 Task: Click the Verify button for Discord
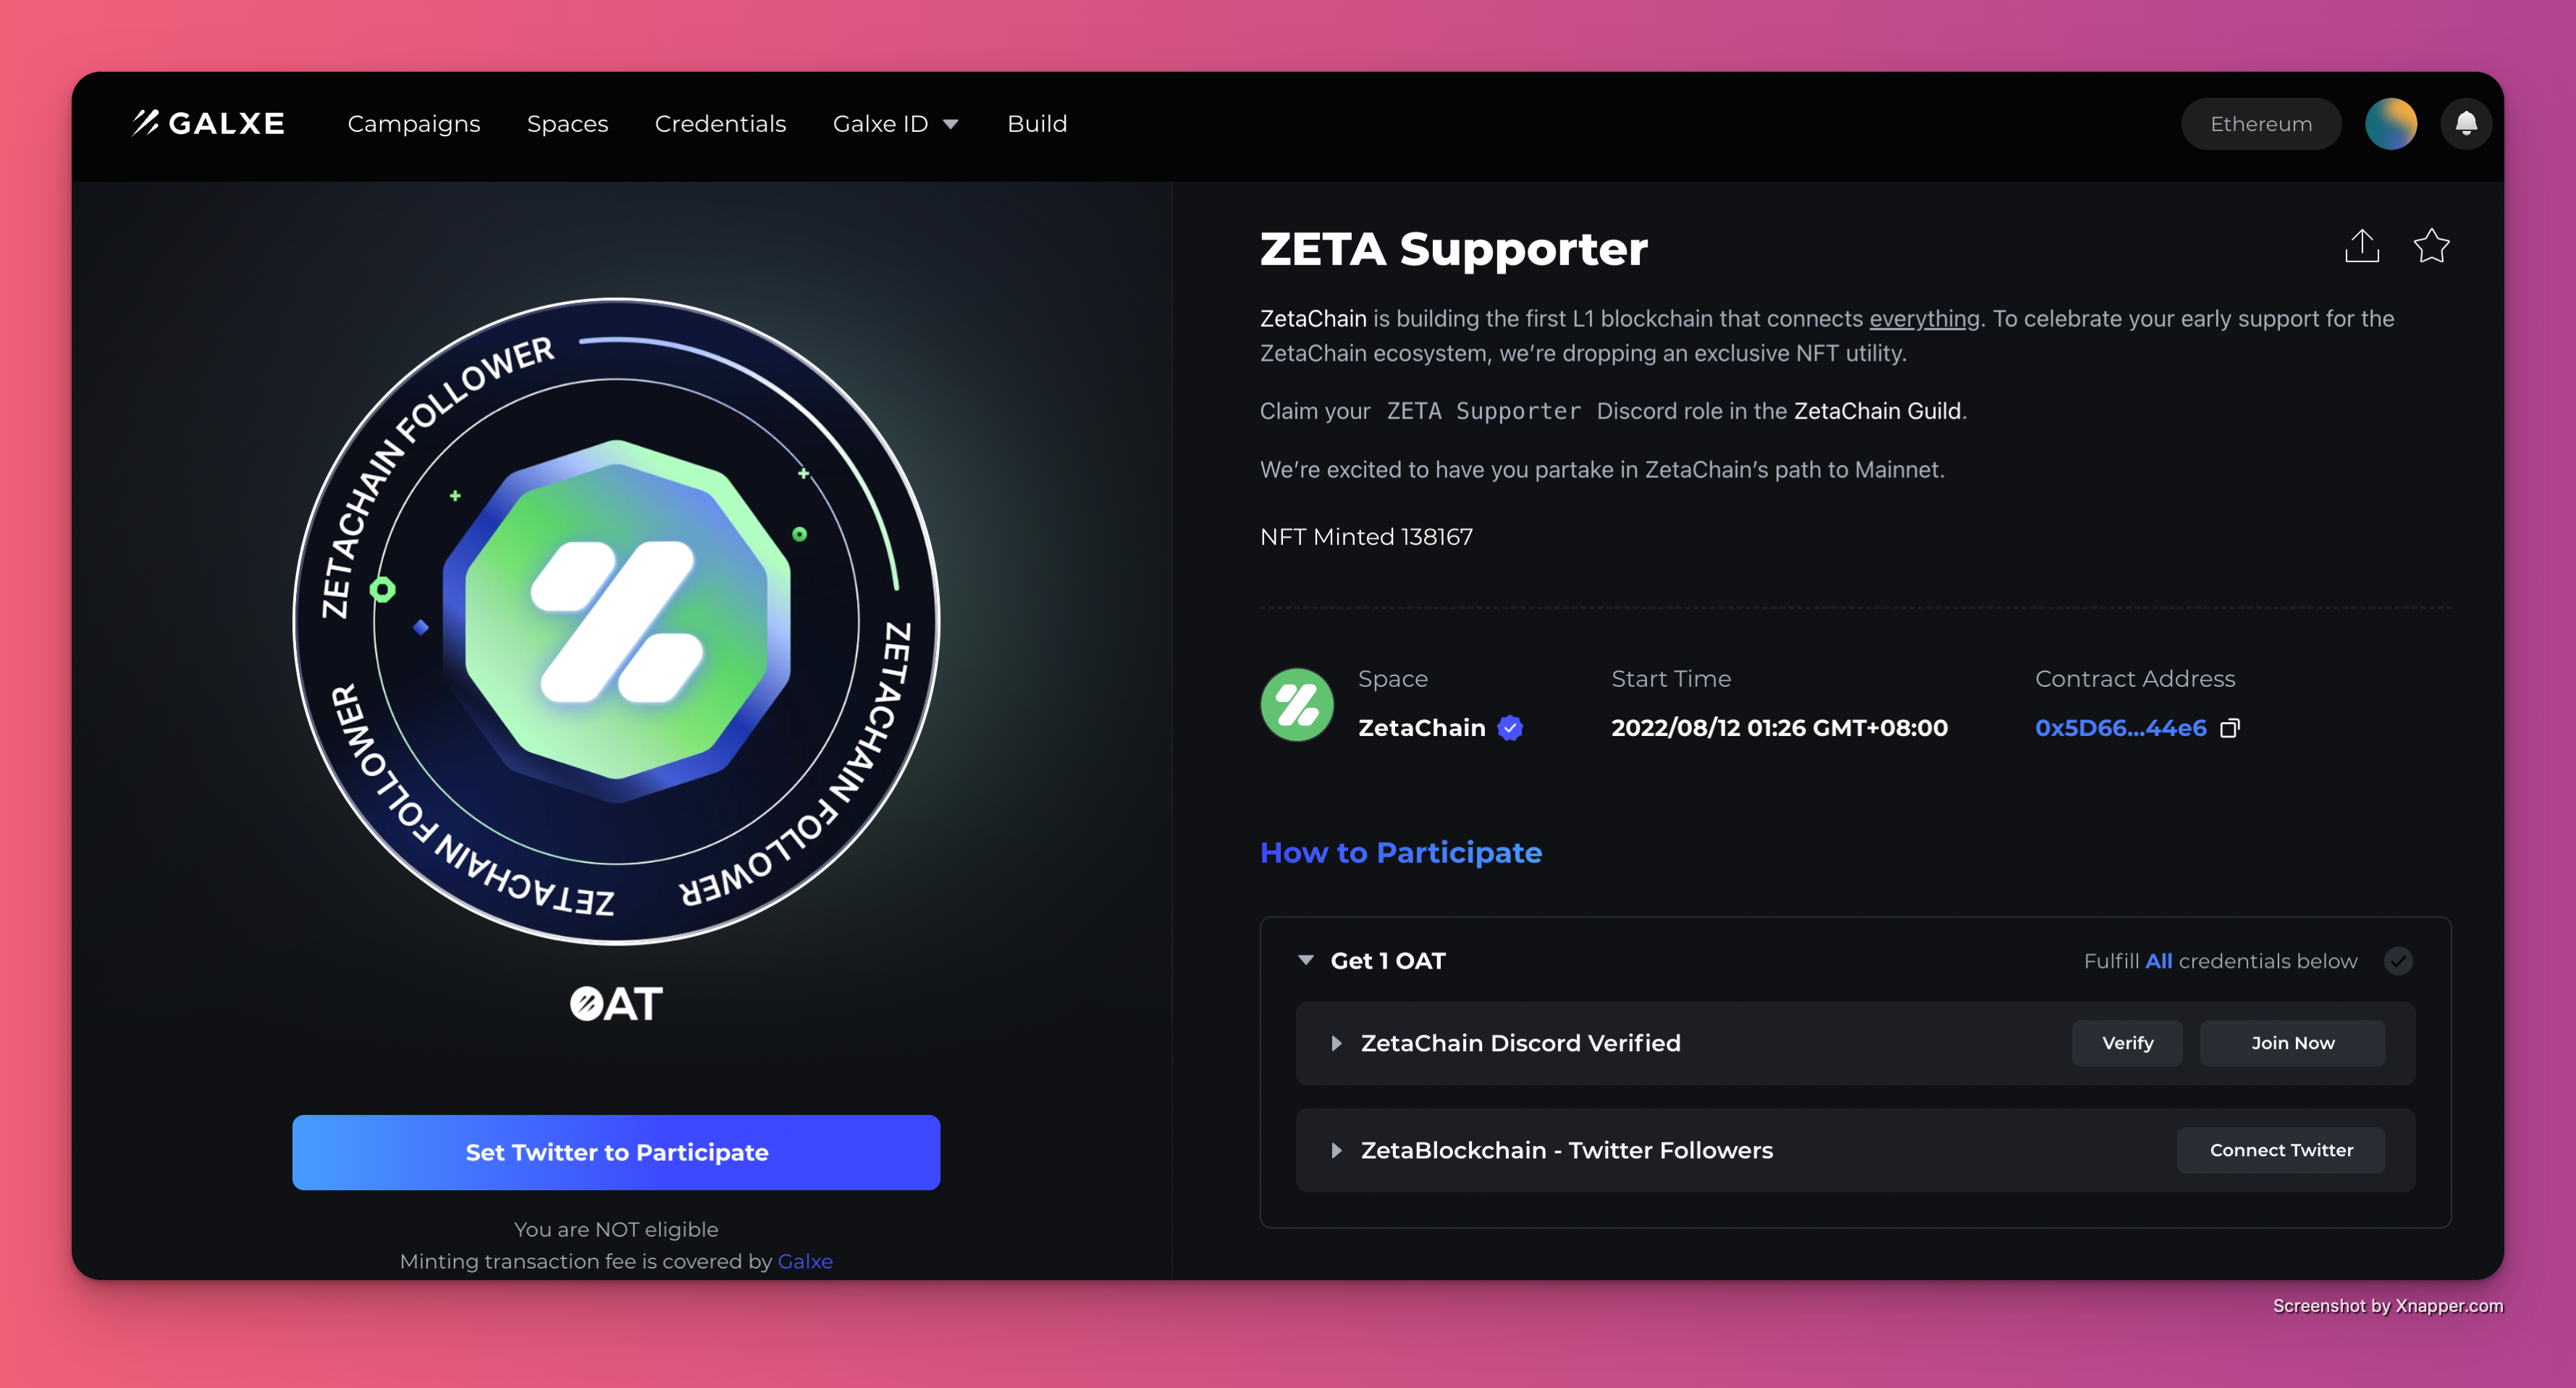tap(2127, 1042)
